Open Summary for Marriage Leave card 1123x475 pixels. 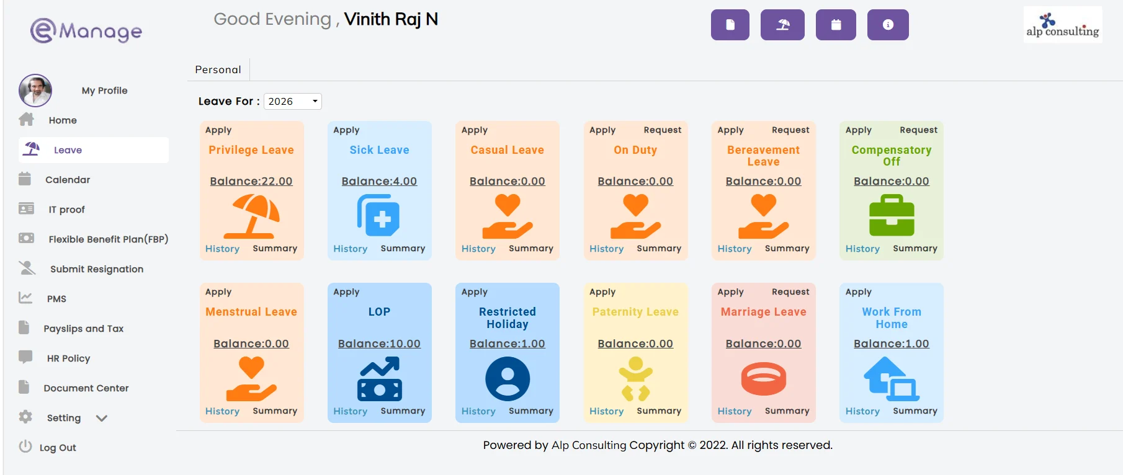click(x=787, y=411)
